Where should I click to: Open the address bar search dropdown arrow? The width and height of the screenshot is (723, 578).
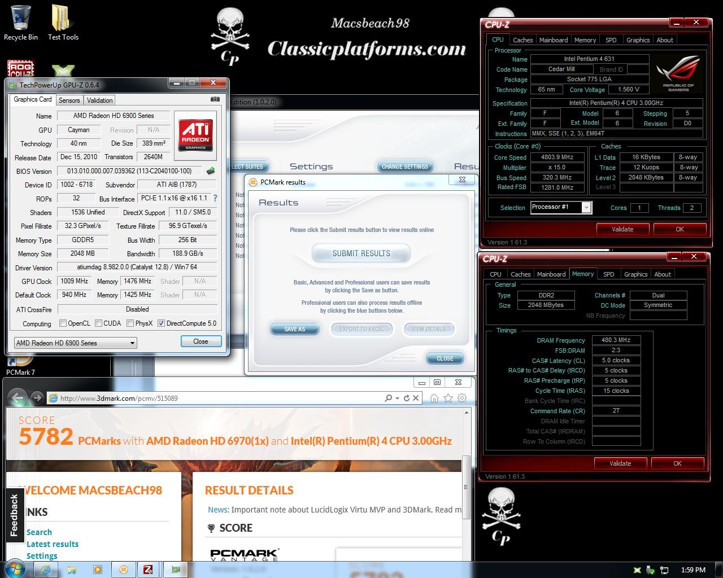397,398
